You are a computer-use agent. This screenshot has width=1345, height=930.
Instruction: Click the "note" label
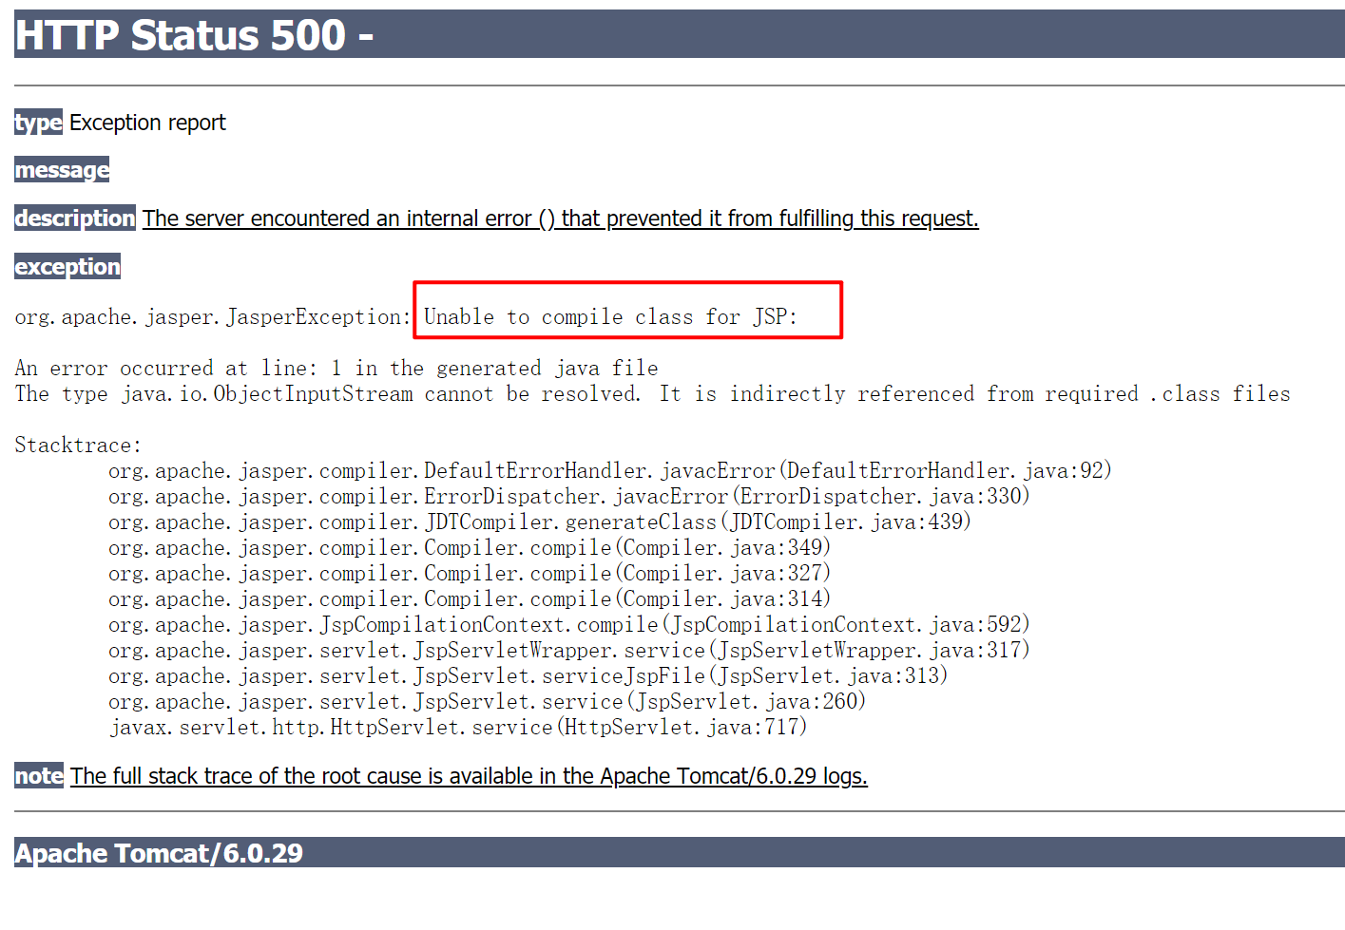pyautogui.click(x=39, y=775)
